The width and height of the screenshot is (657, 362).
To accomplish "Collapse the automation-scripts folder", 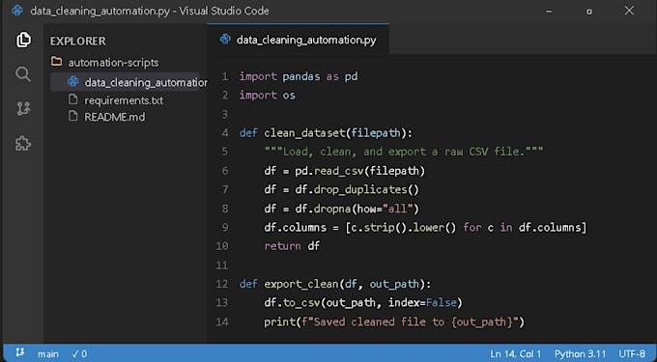I will (114, 63).
